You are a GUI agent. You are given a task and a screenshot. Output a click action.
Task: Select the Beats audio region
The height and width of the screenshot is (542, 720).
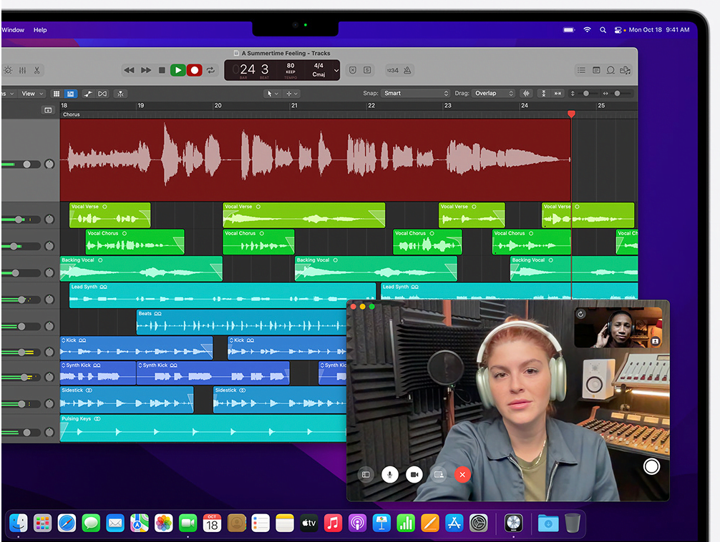[x=241, y=322]
